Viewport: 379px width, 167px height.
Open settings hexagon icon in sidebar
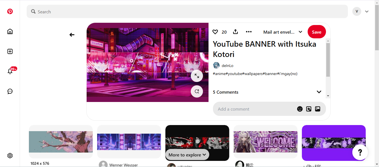(x=10, y=156)
